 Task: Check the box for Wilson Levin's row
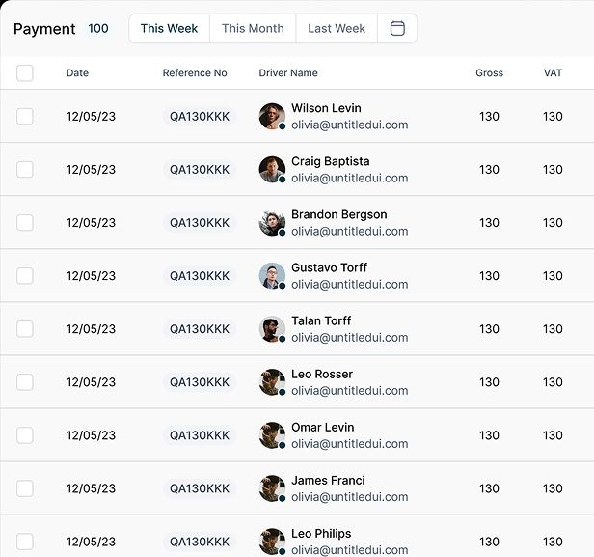[x=25, y=117]
